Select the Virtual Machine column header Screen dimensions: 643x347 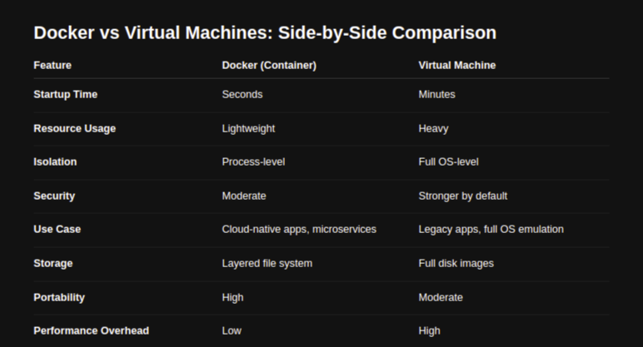[456, 65]
